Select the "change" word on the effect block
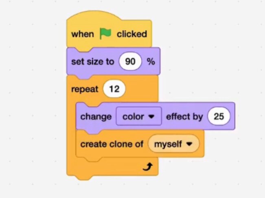 coord(96,117)
